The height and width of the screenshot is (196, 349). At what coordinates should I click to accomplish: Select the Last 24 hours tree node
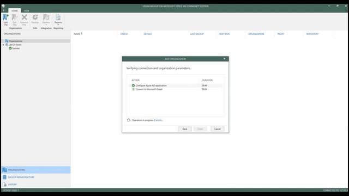(x=15, y=45)
